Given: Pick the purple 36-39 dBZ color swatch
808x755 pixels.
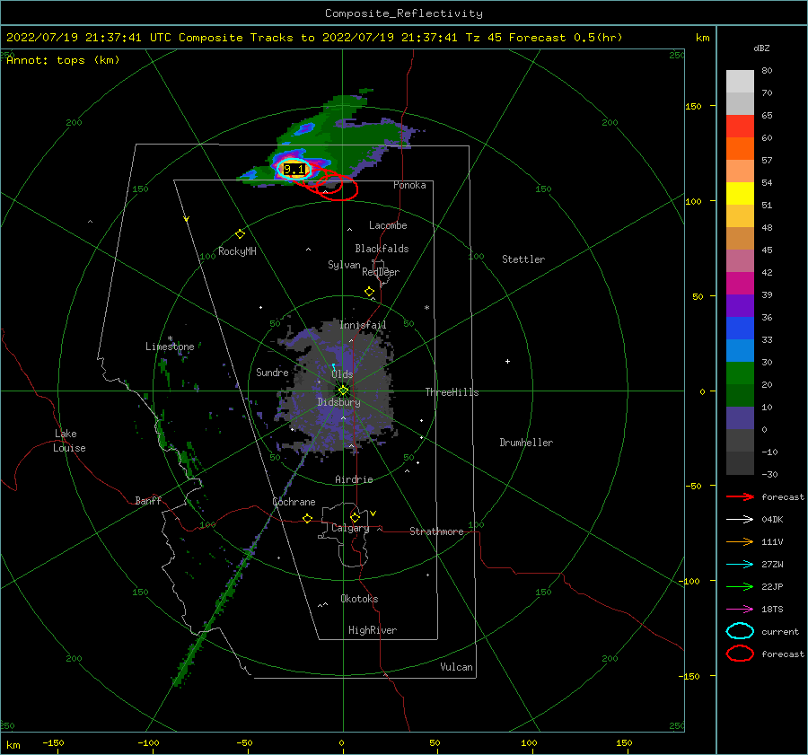Looking at the screenshot, I should coord(740,305).
